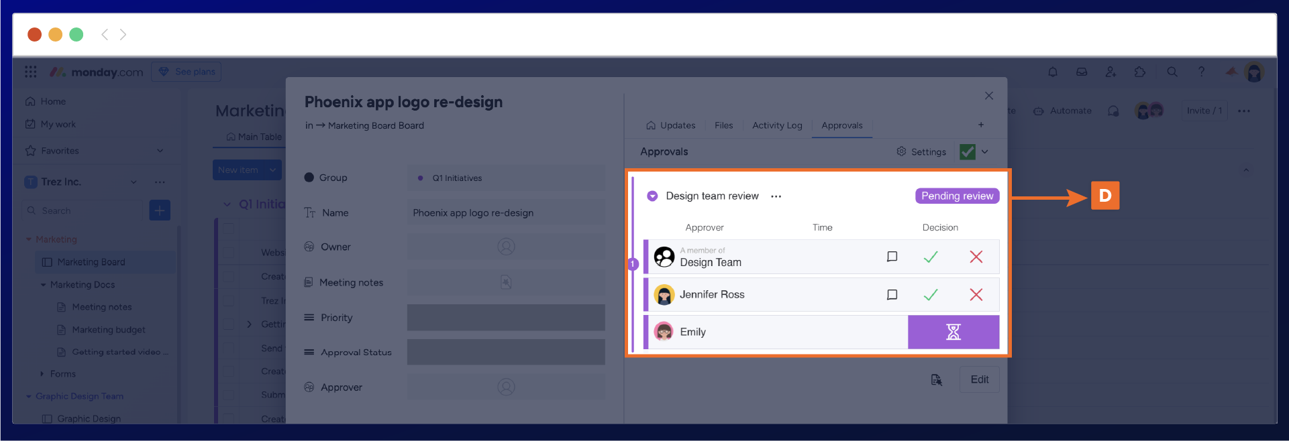Click the Name field Phoenix app logo re-design
This screenshot has height=441, width=1289.
(505, 213)
